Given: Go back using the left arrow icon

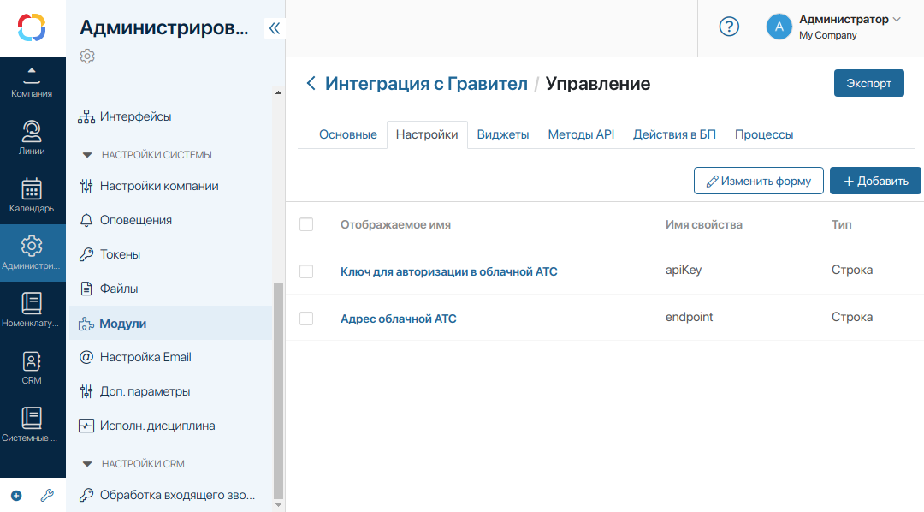Looking at the screenshot, I should [311, 83].
